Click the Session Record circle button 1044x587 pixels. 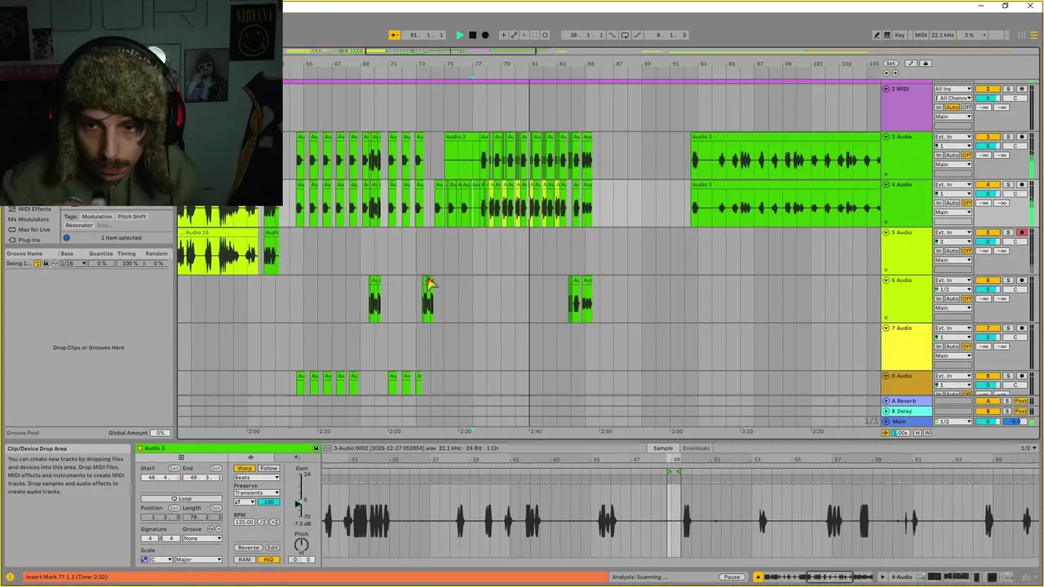click(x=545, y=35)
